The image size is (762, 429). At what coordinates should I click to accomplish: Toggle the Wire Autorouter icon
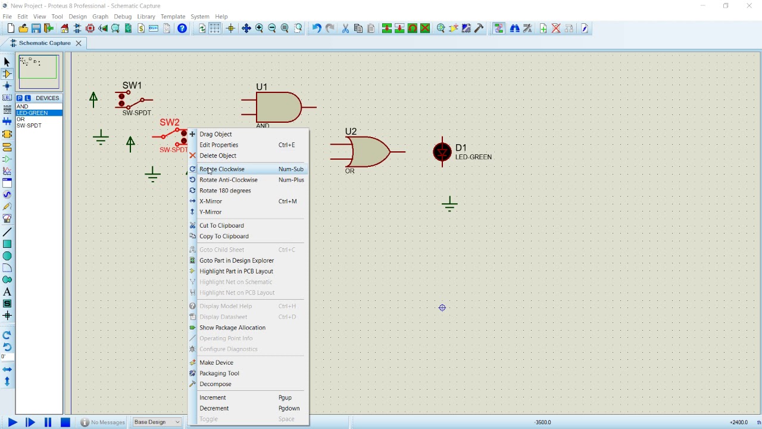click(x=499, y=29)
